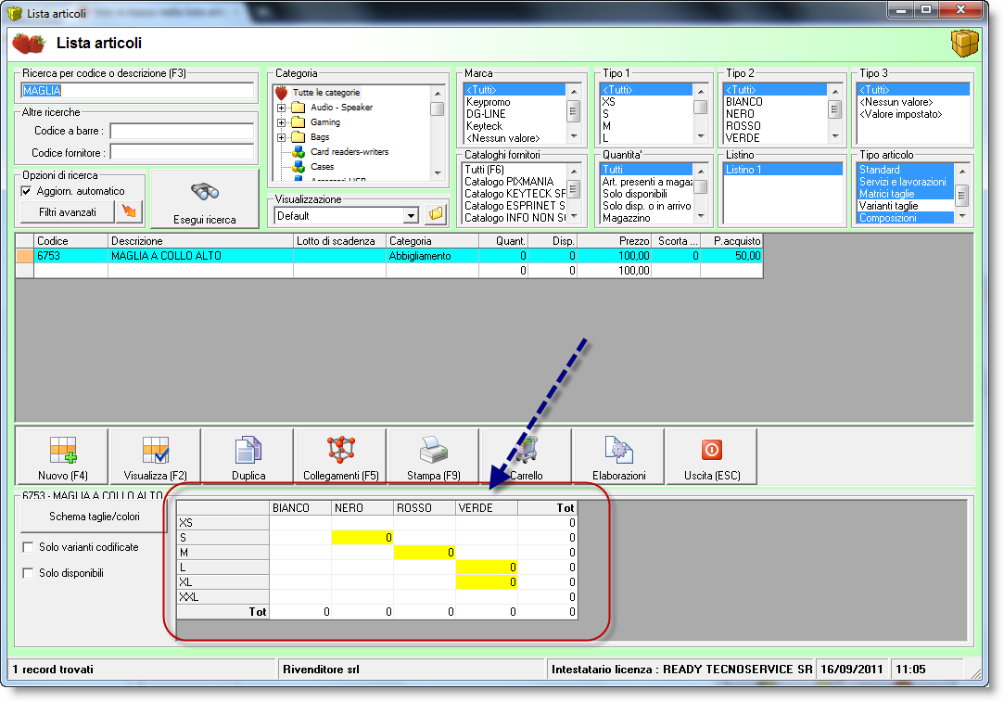This screenshot has height=702, width=1004.
Task: Click the strawberry logo icon
Action: (29, 44)
